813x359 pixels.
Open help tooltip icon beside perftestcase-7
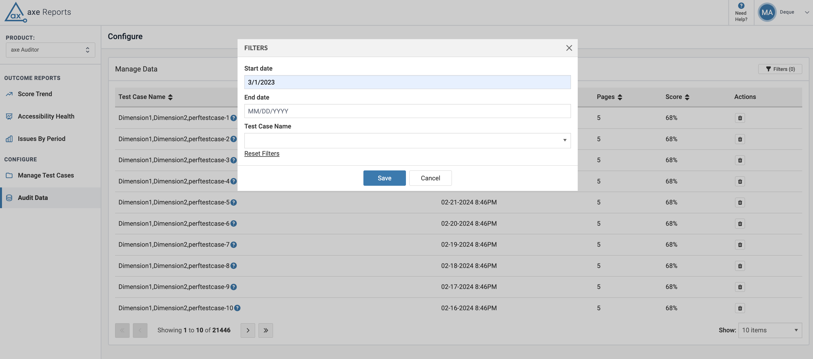[234, 245]
